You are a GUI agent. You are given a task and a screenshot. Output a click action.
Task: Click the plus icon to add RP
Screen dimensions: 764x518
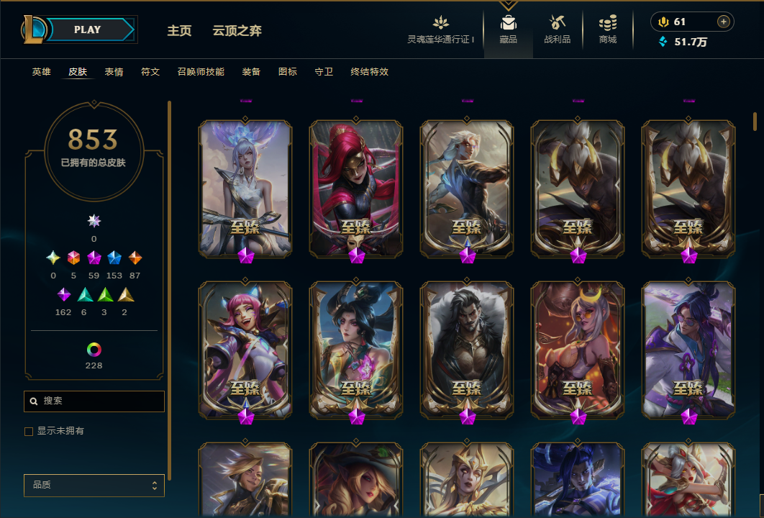[723, 22]
